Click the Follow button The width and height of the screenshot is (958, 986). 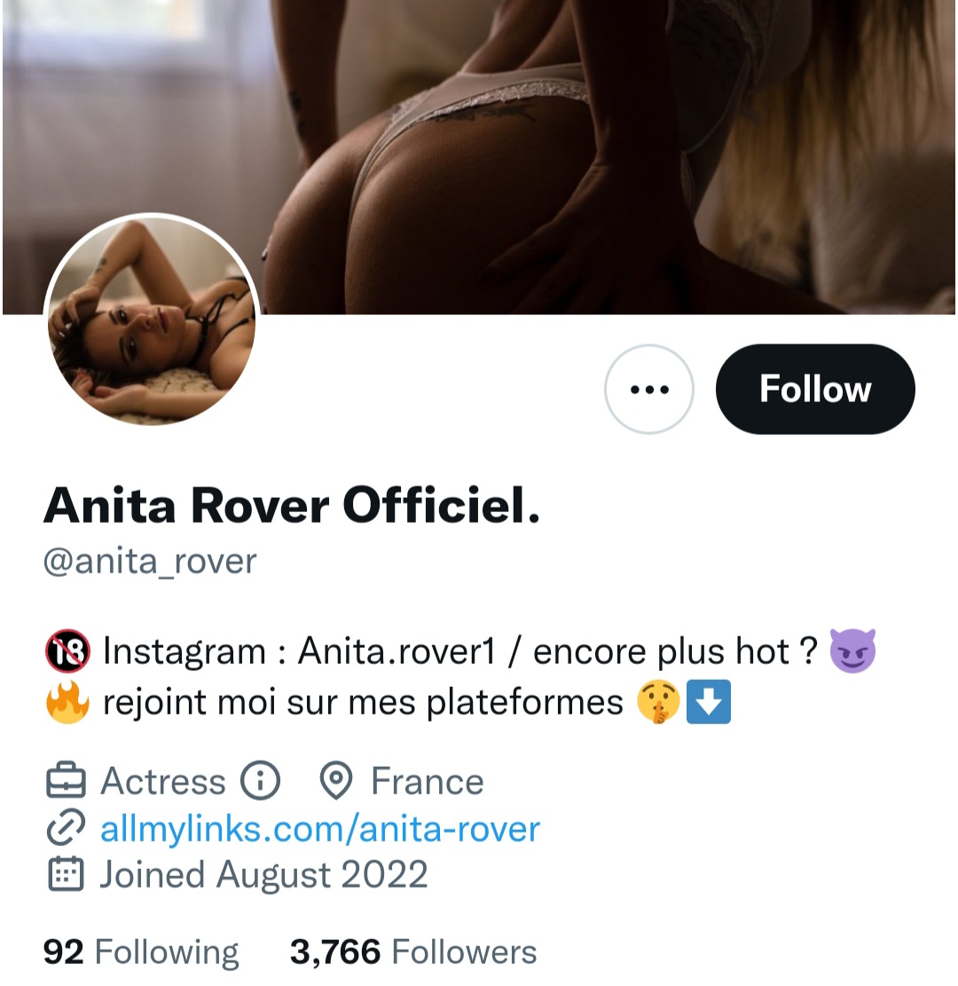coord(814,390)
